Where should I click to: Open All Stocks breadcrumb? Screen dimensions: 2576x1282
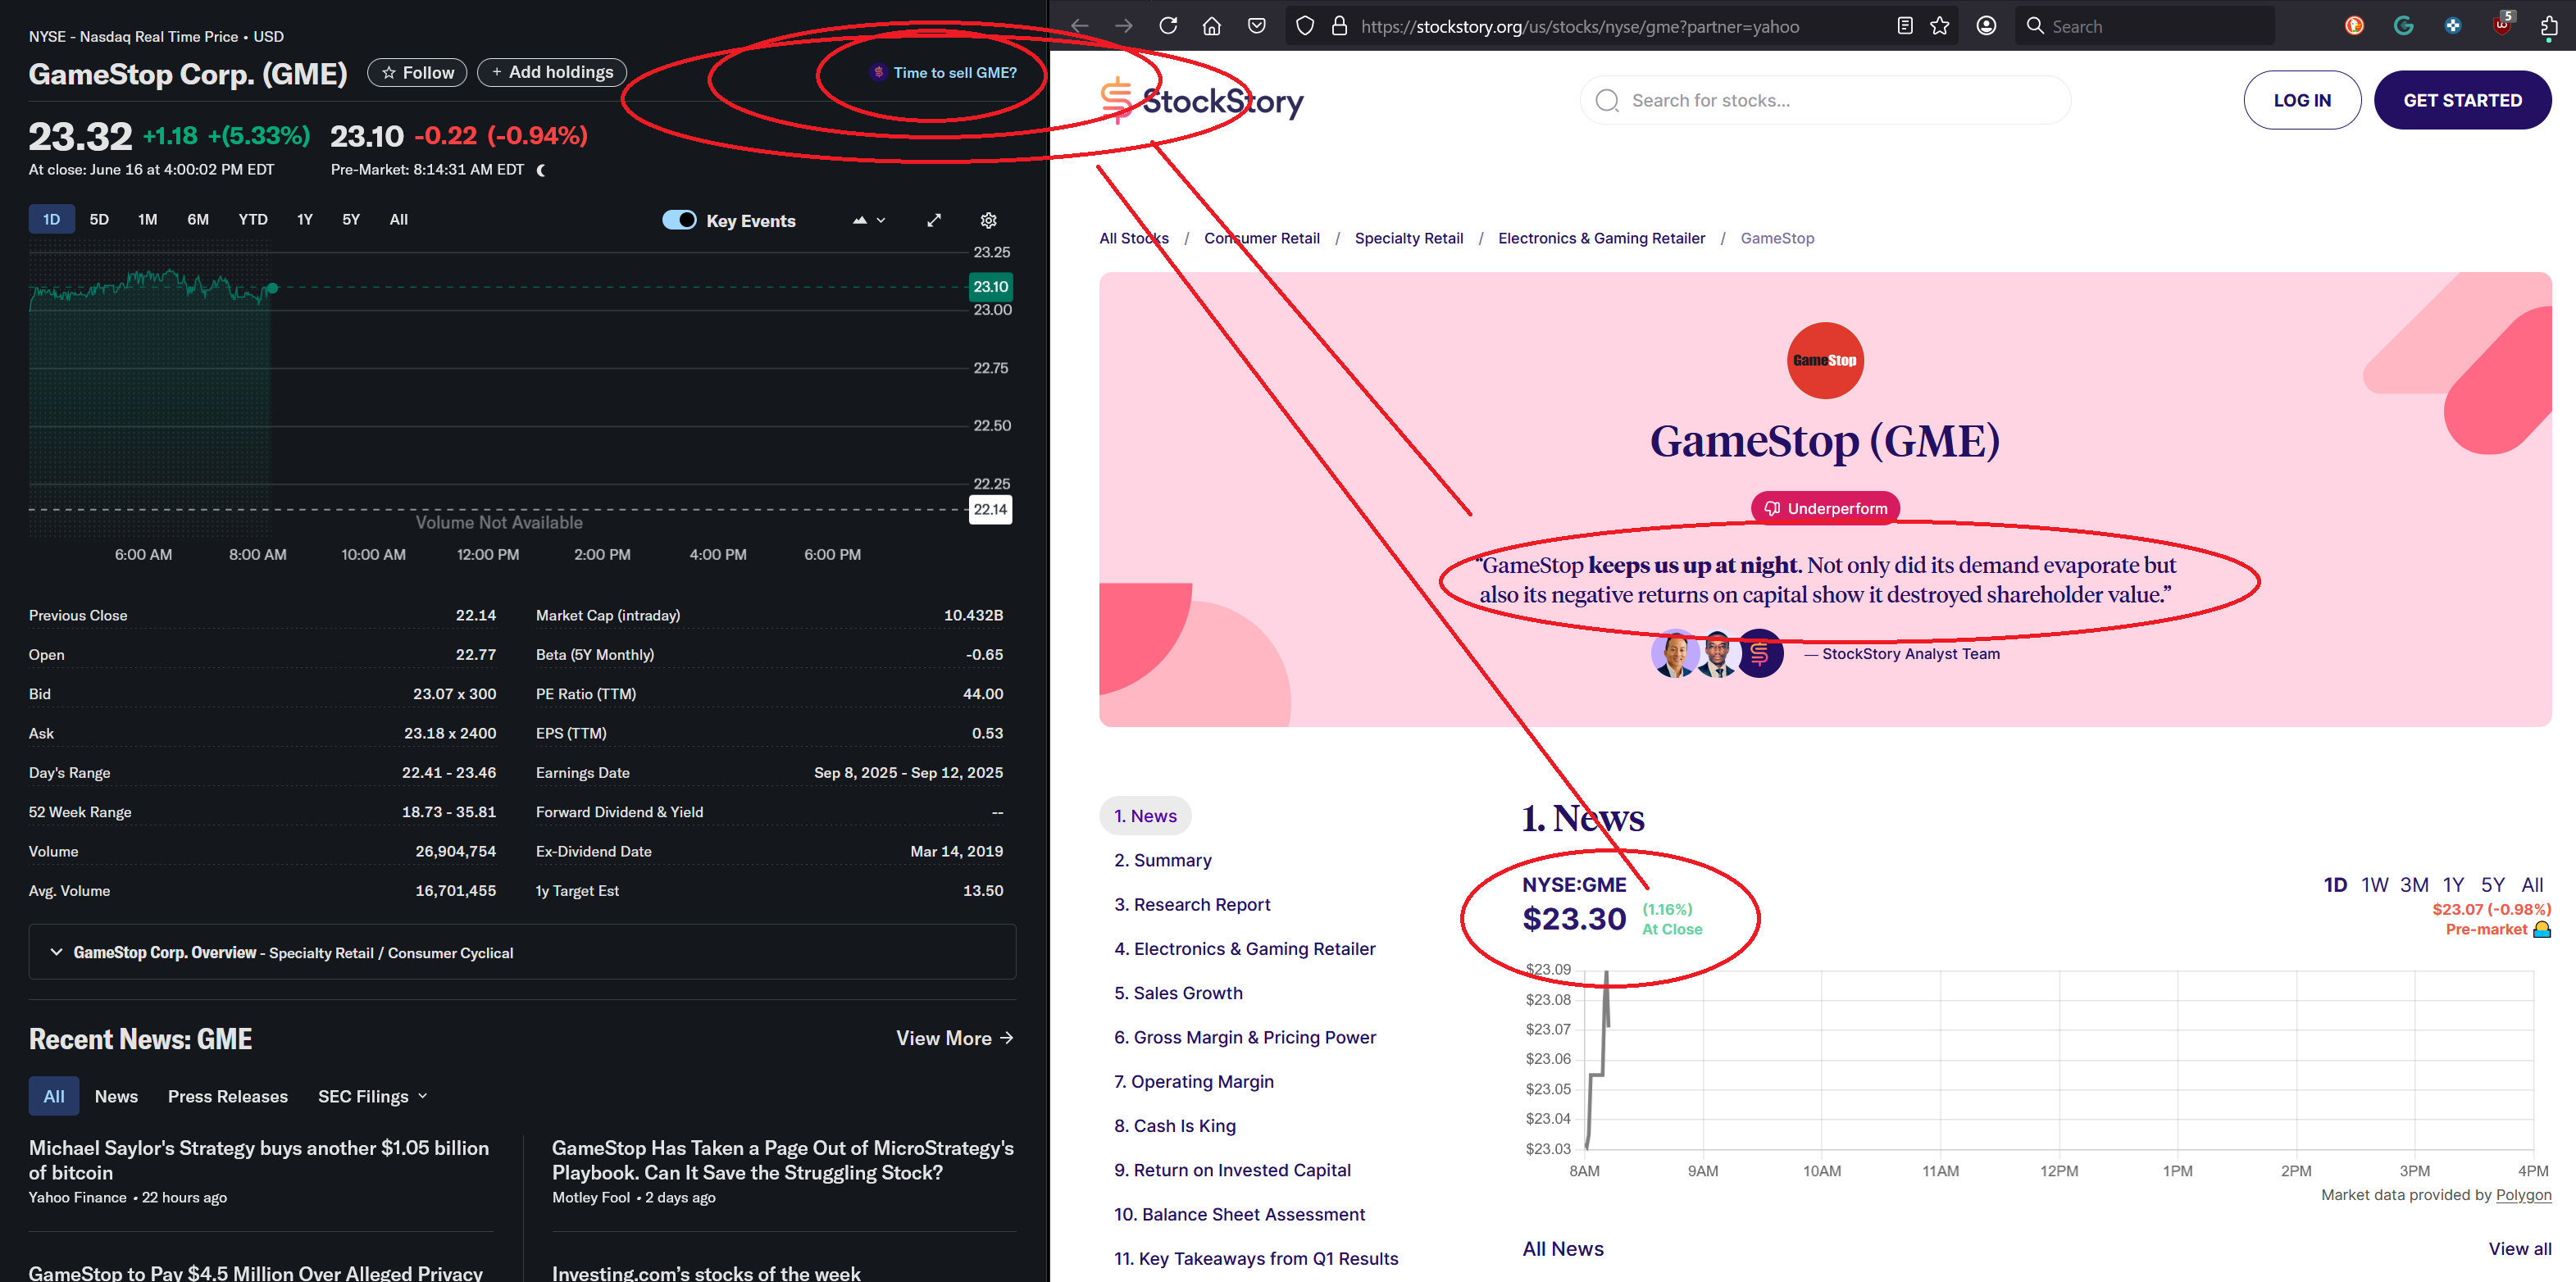1134,238
